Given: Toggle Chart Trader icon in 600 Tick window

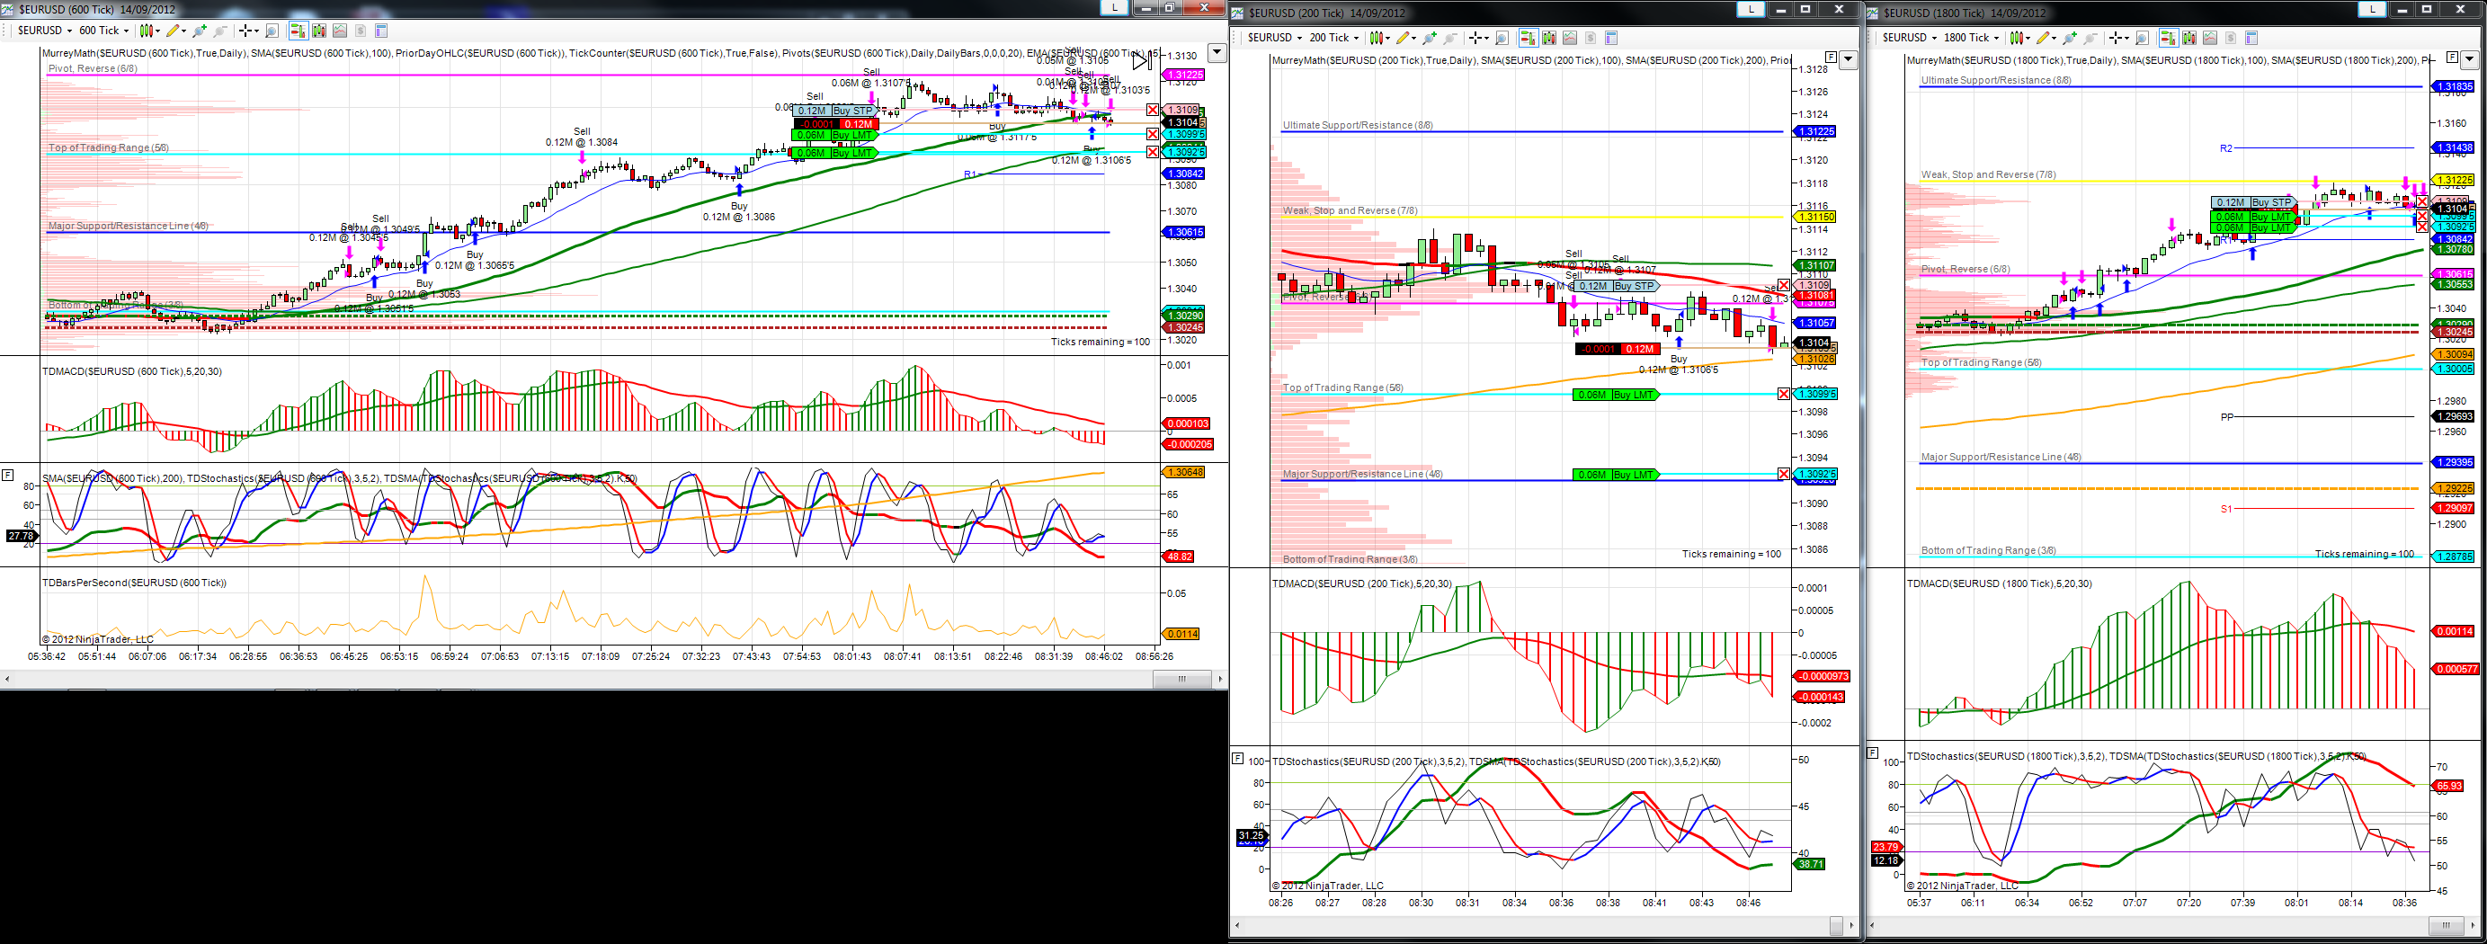Looking at the screenshot, I should (299, 31).
